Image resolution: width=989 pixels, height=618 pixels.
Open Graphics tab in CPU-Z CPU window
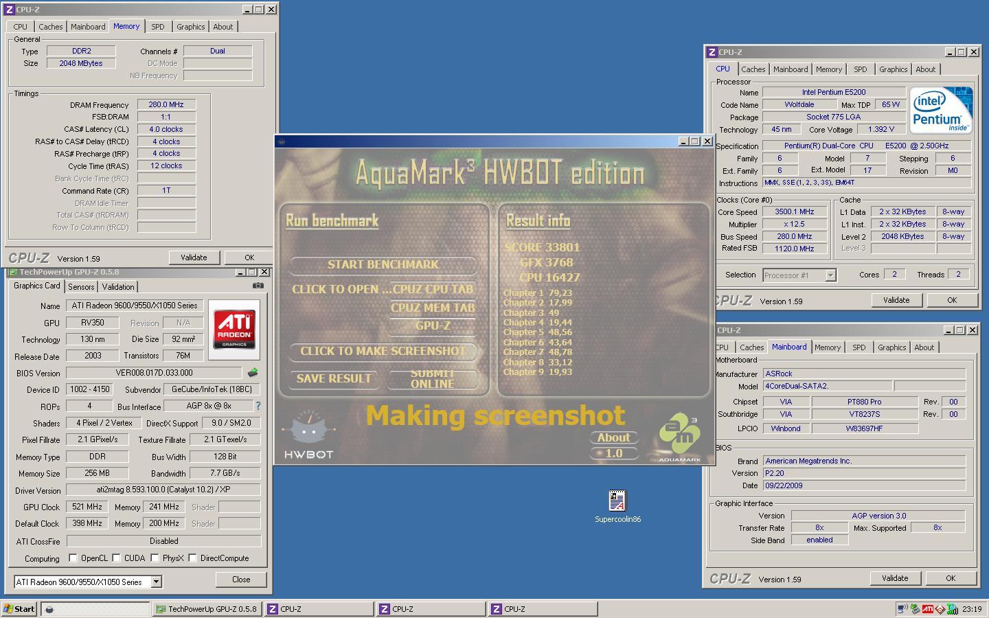point(893,69)
